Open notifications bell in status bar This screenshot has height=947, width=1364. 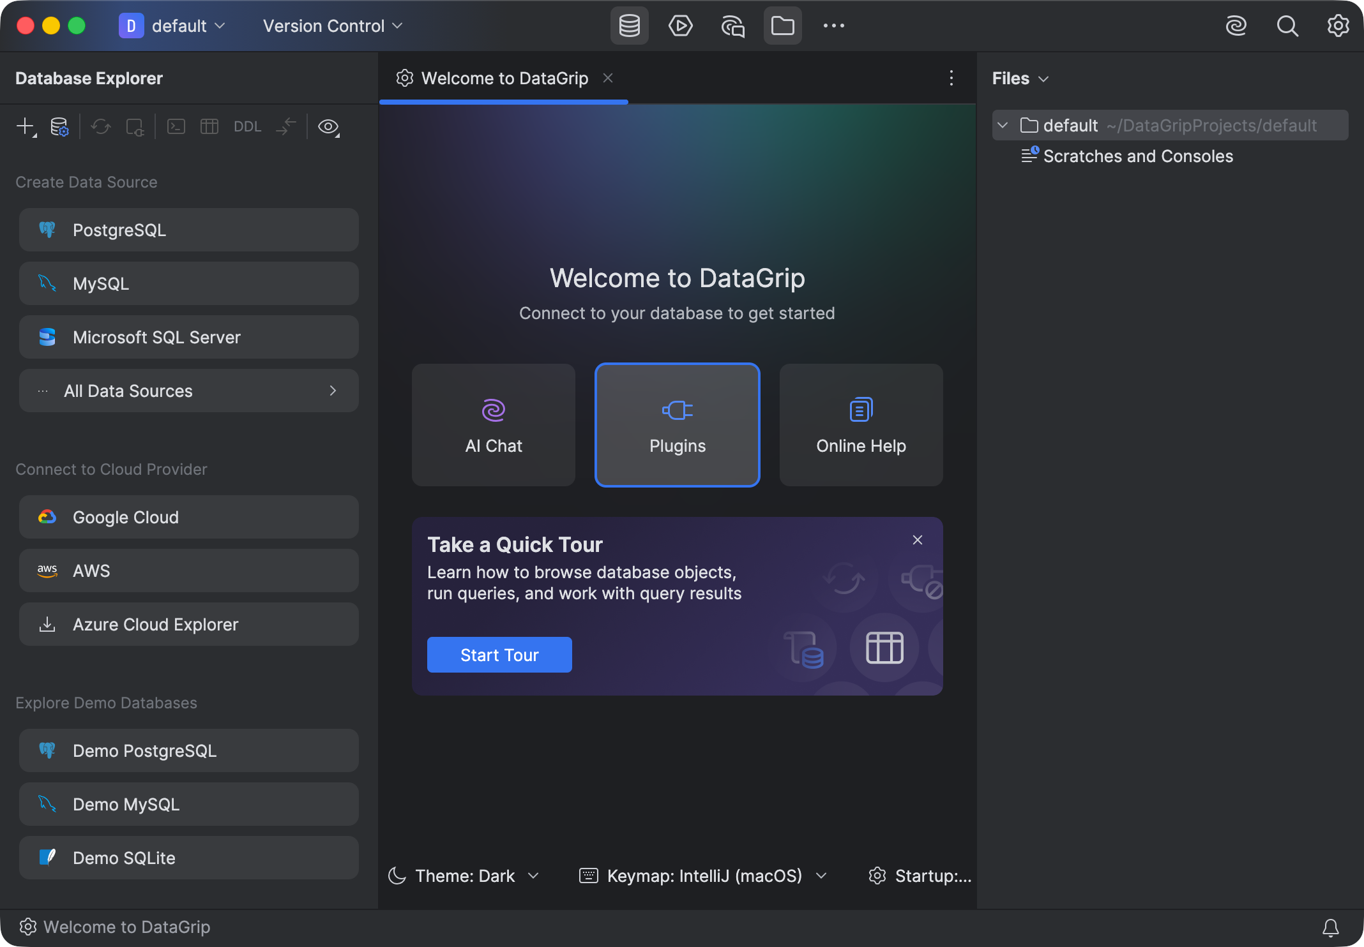[x=1331, y=927]
